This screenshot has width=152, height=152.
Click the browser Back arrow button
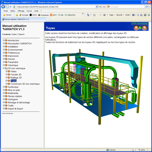pyautogui.click(x=3, y=7)
